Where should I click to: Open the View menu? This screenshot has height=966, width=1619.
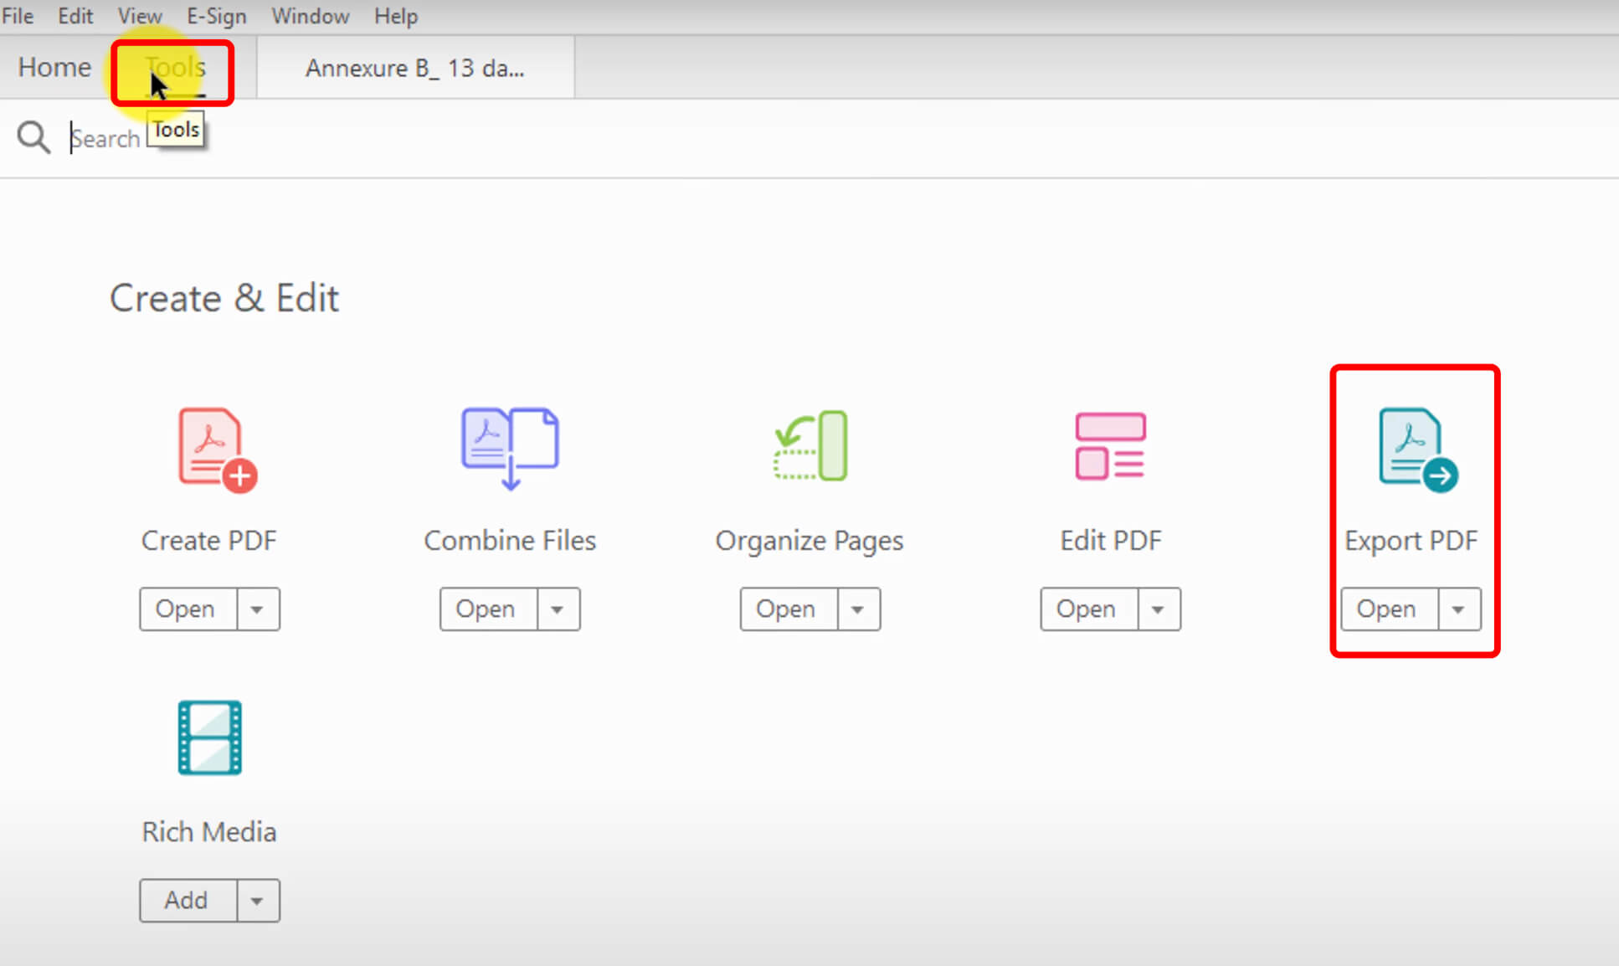click(x=140, y=16)
